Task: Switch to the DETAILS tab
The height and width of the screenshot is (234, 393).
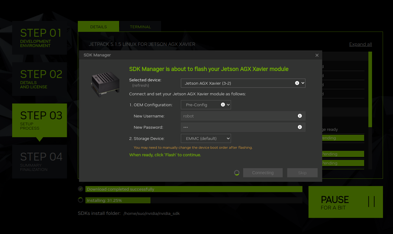Action: pos(98,26)
